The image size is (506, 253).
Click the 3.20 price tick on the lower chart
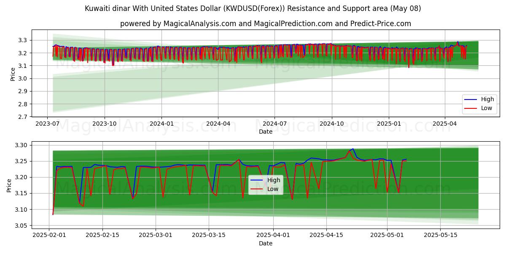click(22, 177)
